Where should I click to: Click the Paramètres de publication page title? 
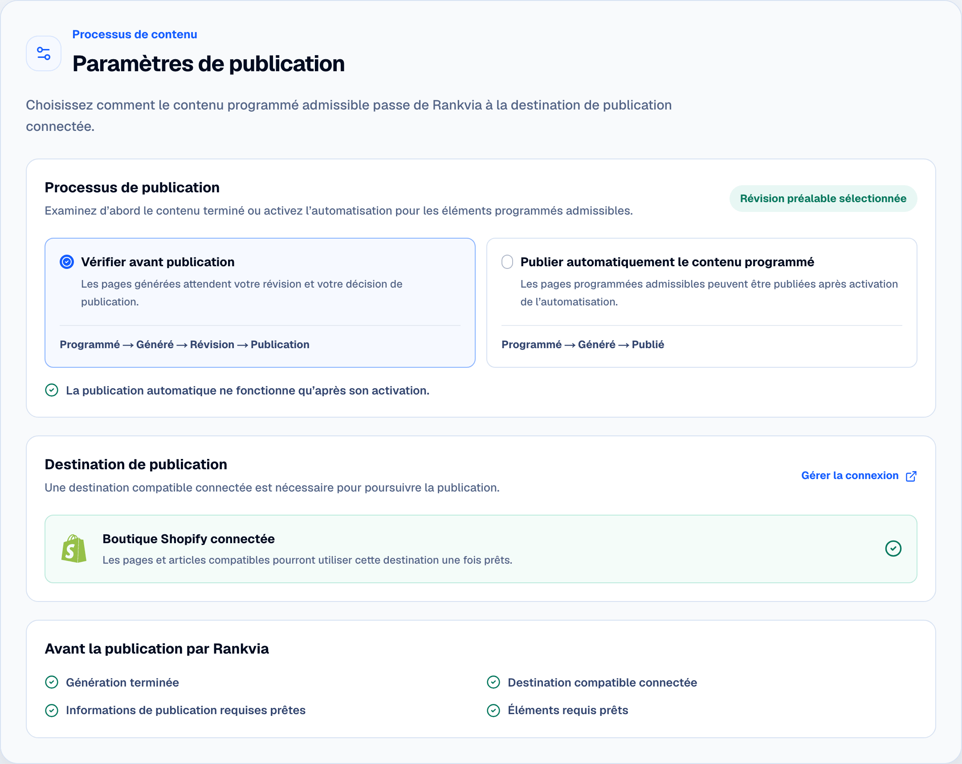pyautogui.click(x=208, y=63)
